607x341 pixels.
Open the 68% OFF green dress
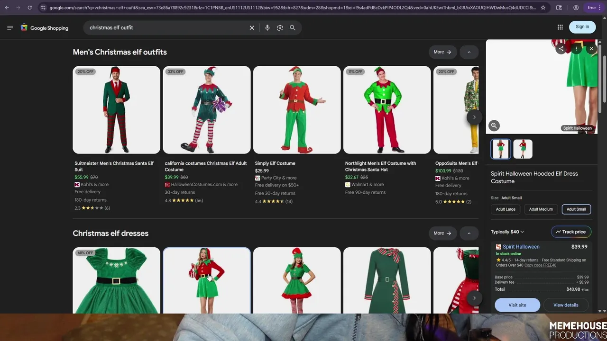tap(116, 280)
